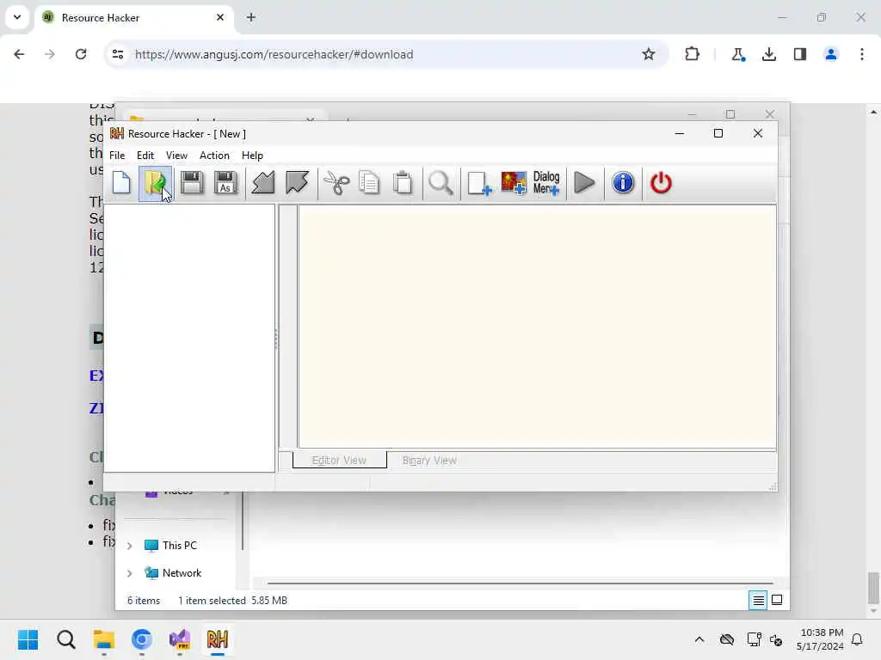
Task: Switch to Chrome from the taskbar
Action: click(x=142, y=639)
